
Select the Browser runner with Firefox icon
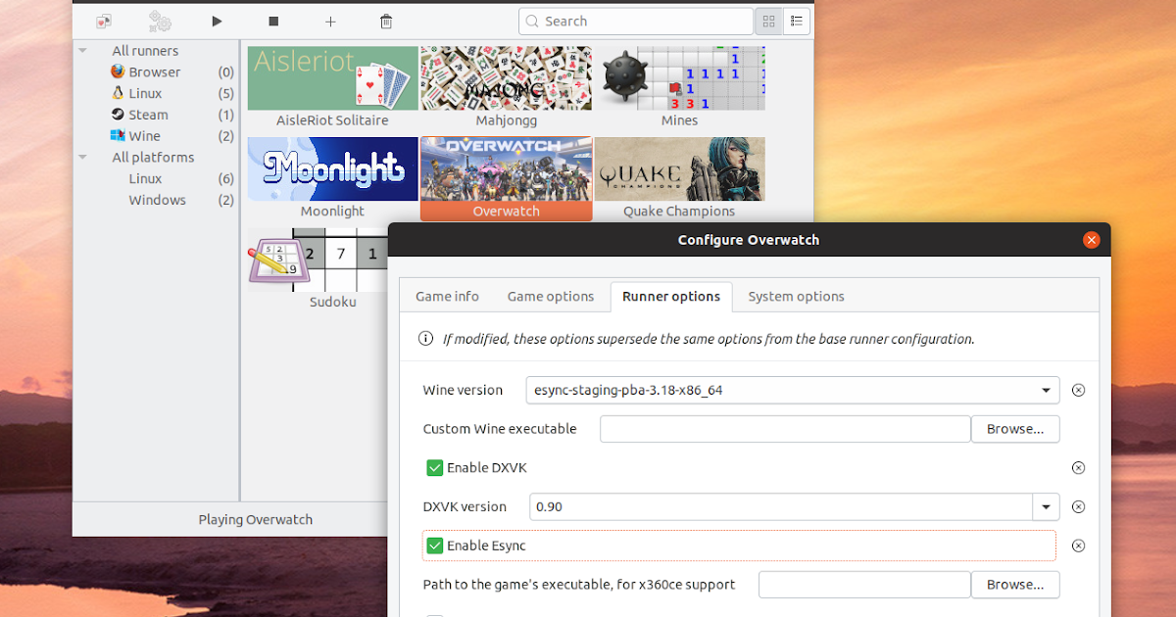(155, 72)
